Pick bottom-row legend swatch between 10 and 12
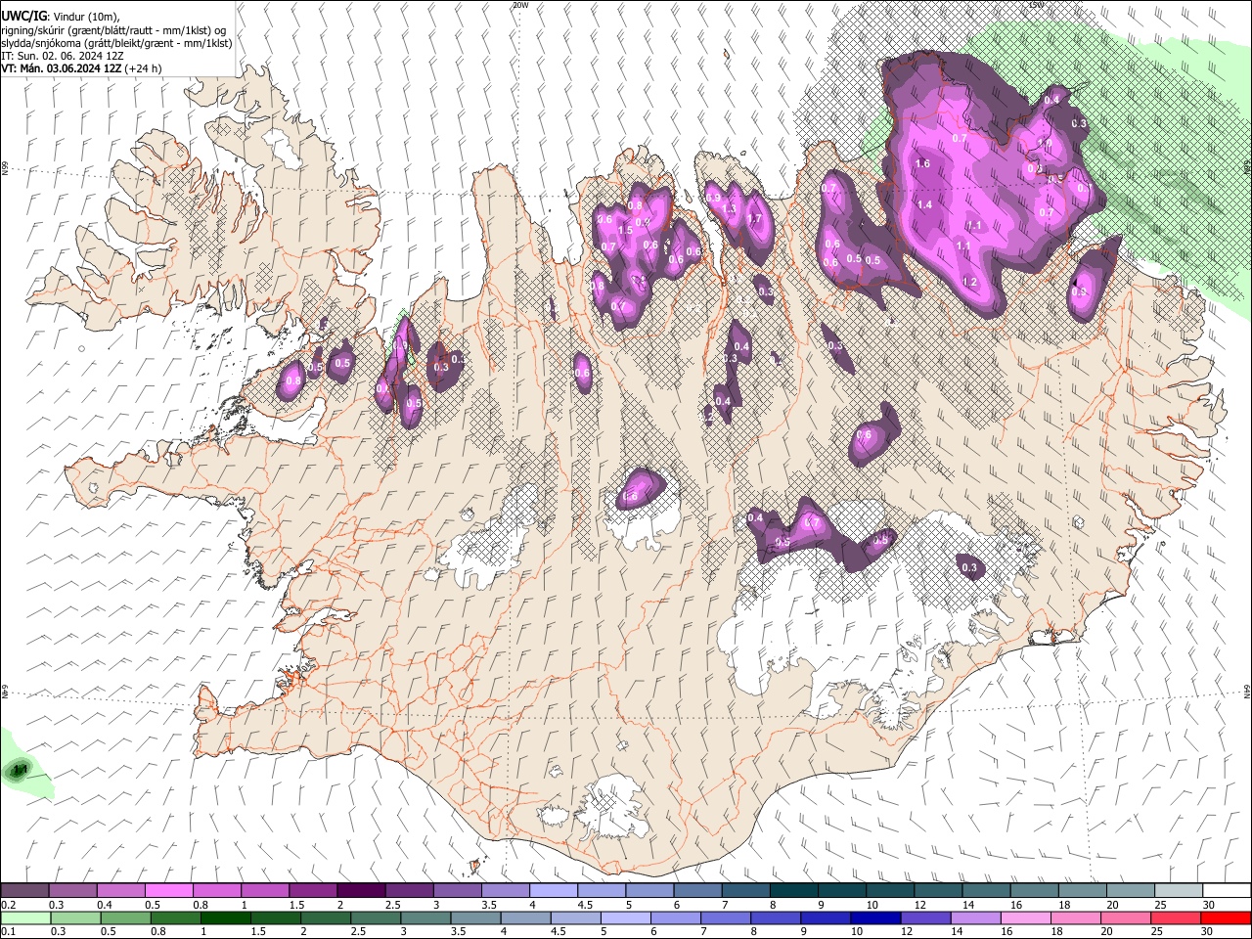Viewport: 1252px width, 939px height. (x=874, y=917)
